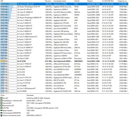Screen dimensions: 129x117
Task: Click the memory icon beside Соотношение DRAM:FSB
Action: [x=1, y=113]
